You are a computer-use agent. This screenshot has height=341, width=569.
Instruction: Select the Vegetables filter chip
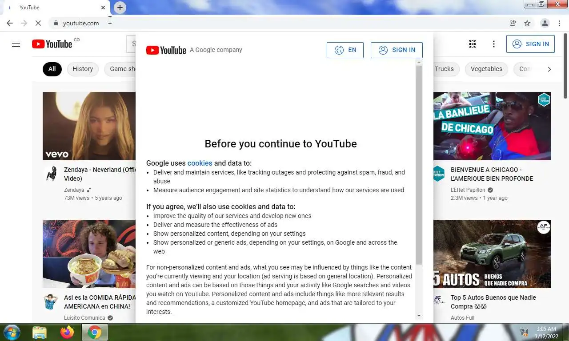pyautogui.click(x=486, y=69)
